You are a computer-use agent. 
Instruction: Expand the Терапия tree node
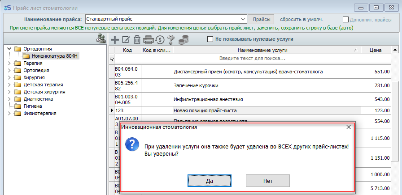(9, 63)
